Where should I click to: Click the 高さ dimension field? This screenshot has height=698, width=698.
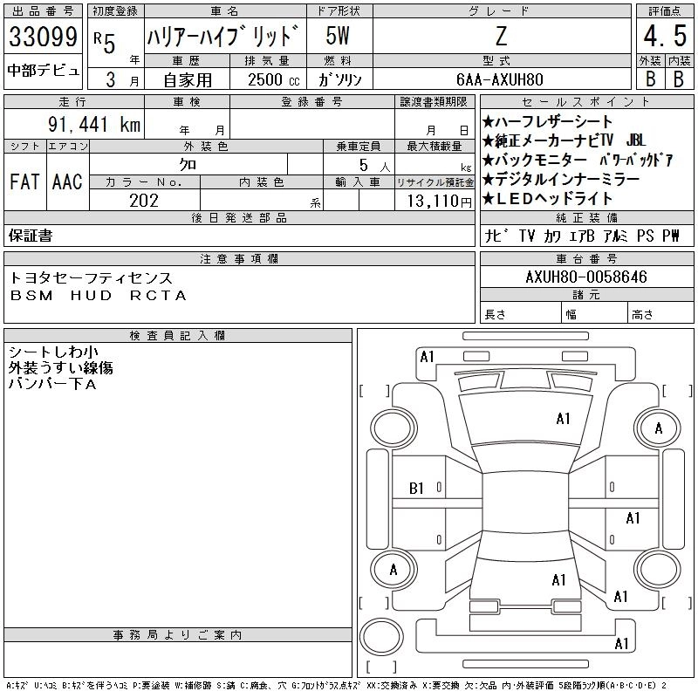click(x=660, y=312)
